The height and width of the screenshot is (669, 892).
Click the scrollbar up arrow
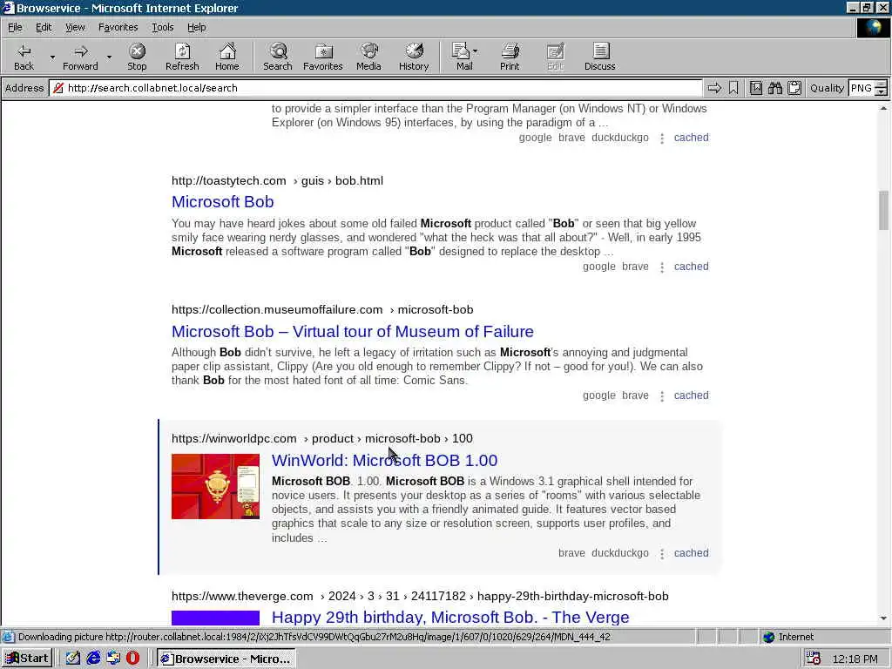[x=883, y=108]
